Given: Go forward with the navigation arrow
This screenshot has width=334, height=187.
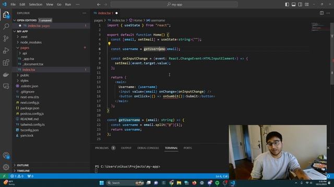Looking at the screenshot, I should click(105, 5).
